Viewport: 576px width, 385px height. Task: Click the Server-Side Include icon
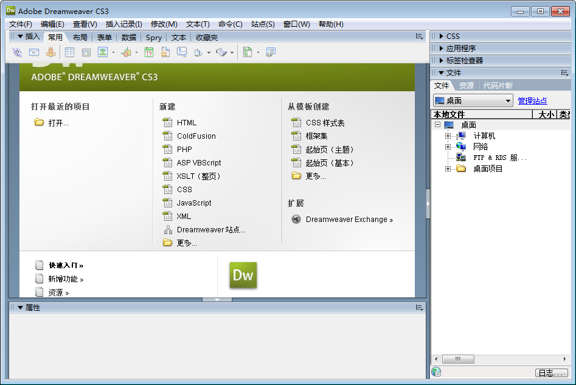165,52
